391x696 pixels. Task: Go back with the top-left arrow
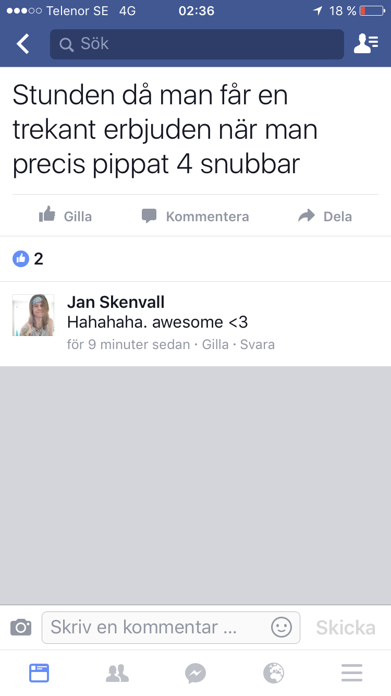[23, 44]
